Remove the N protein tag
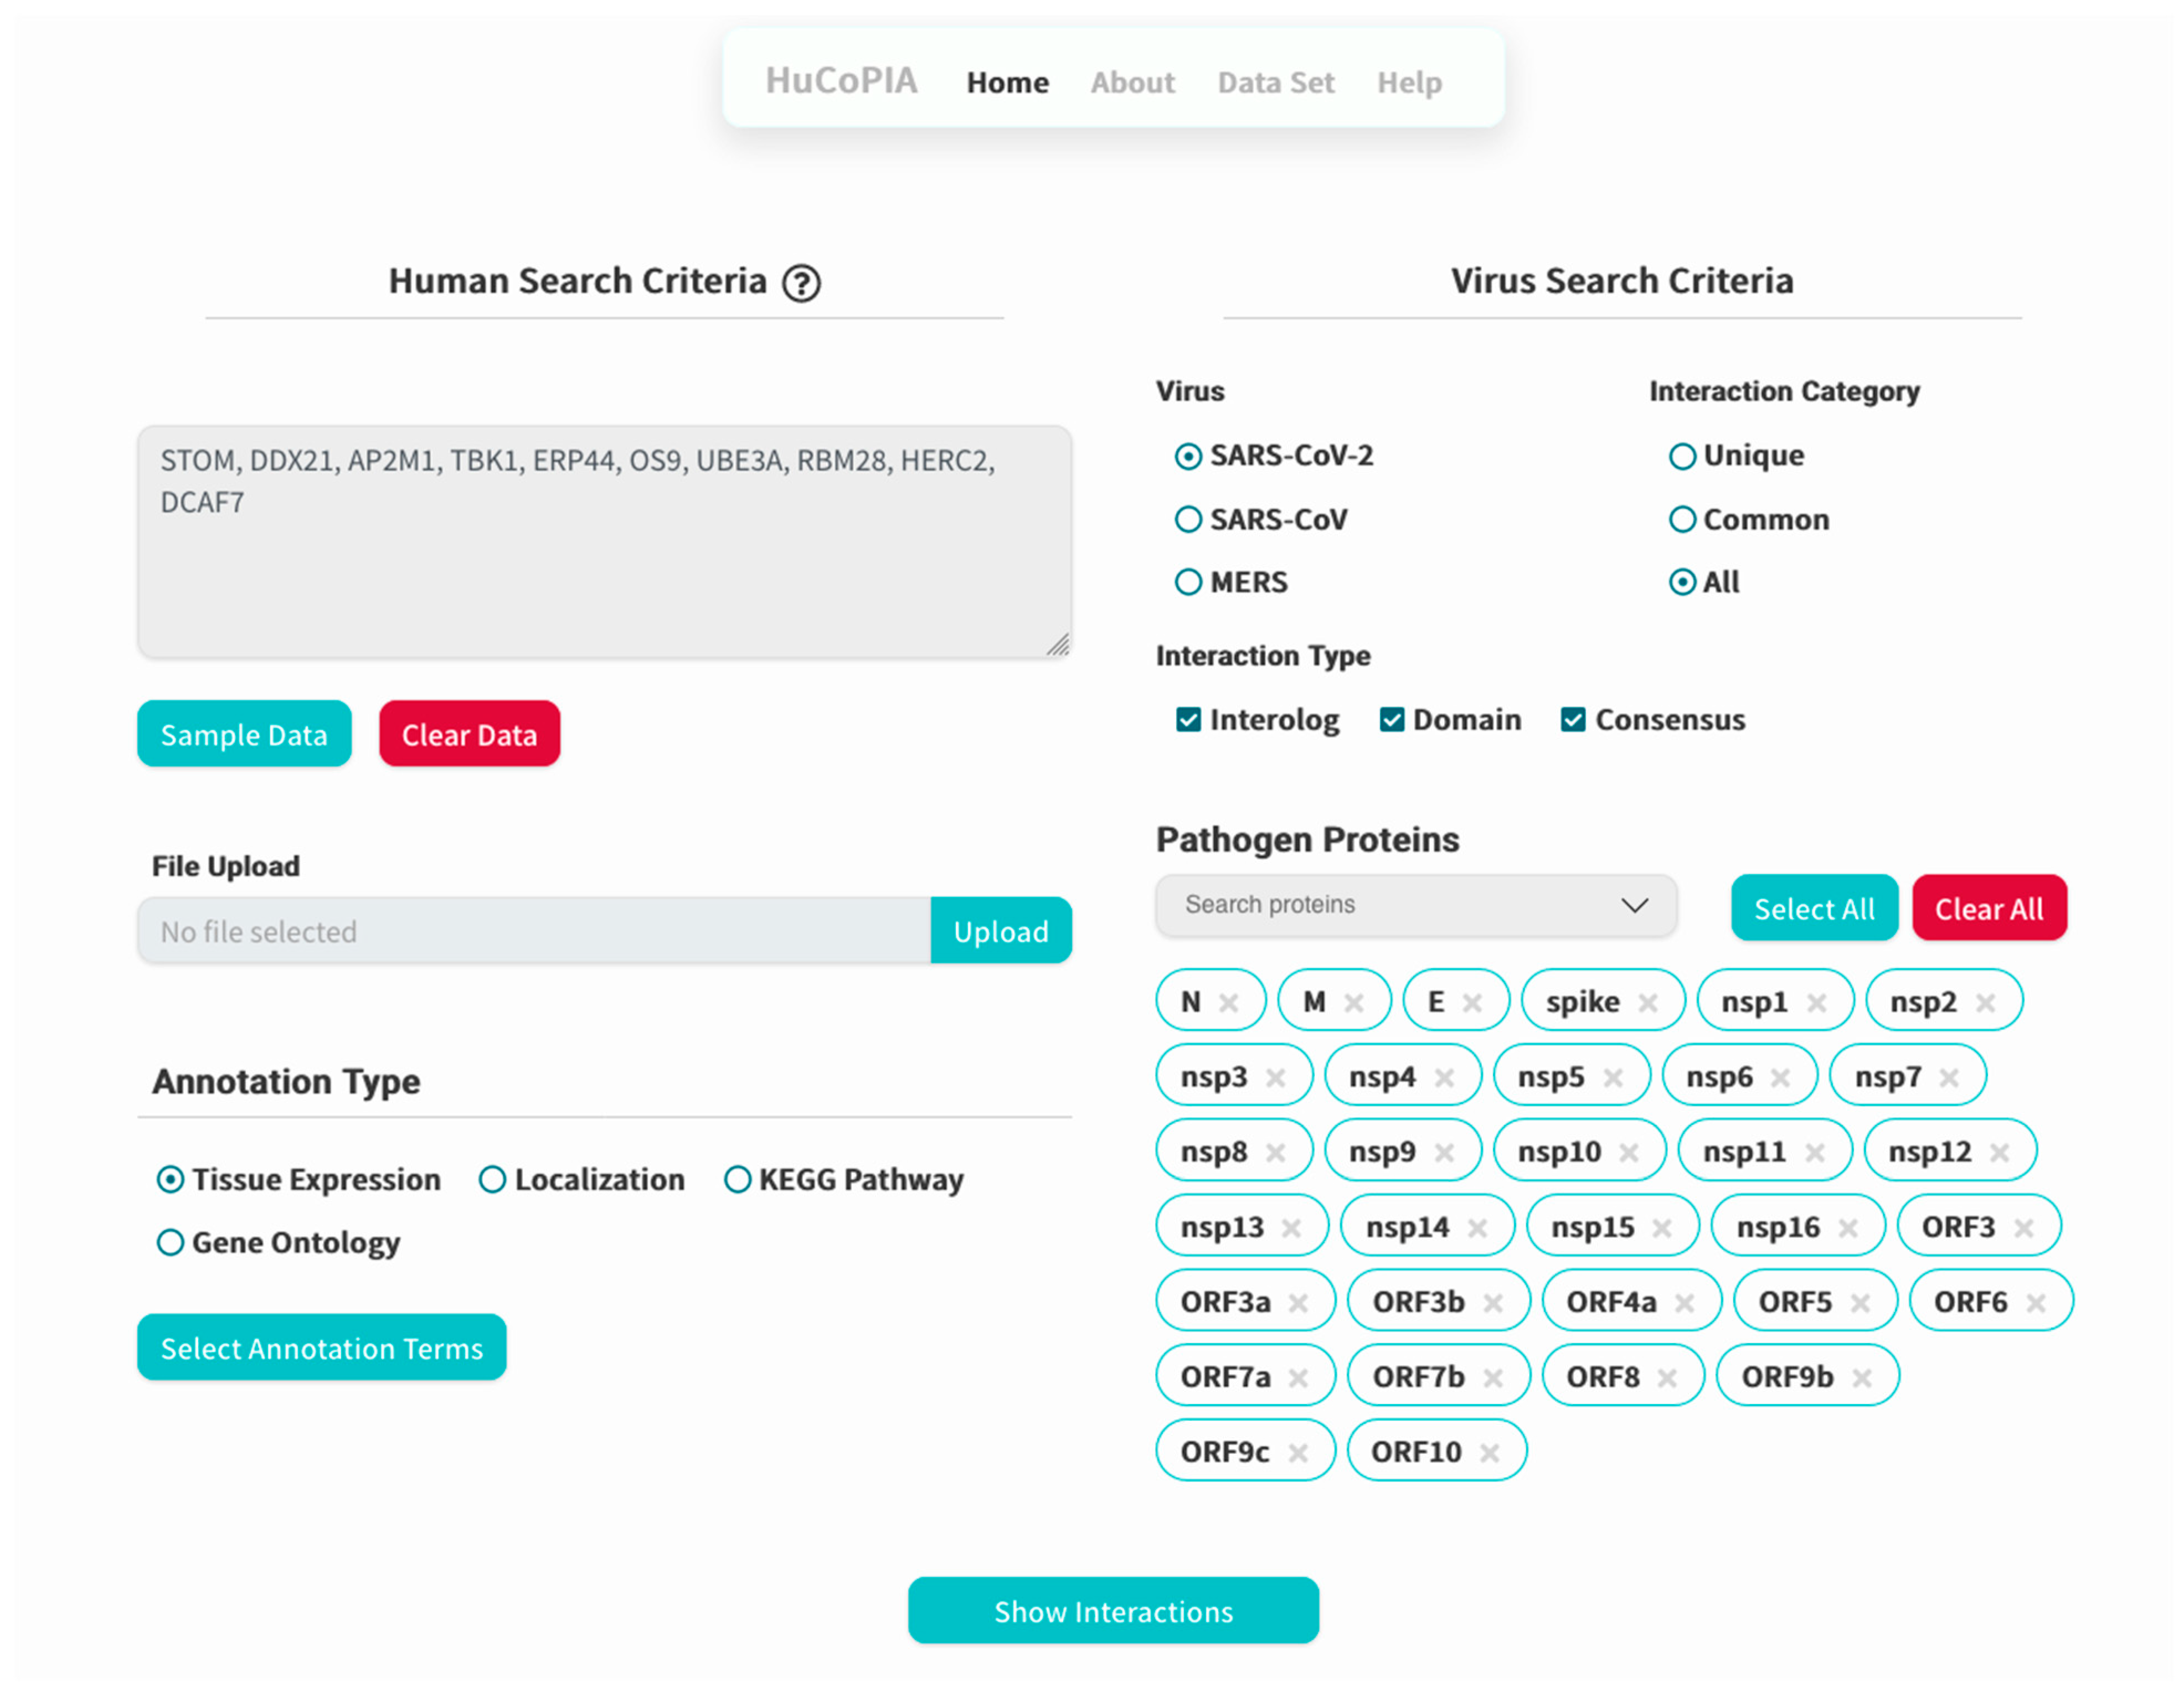 click(x=1229, y=1002)
